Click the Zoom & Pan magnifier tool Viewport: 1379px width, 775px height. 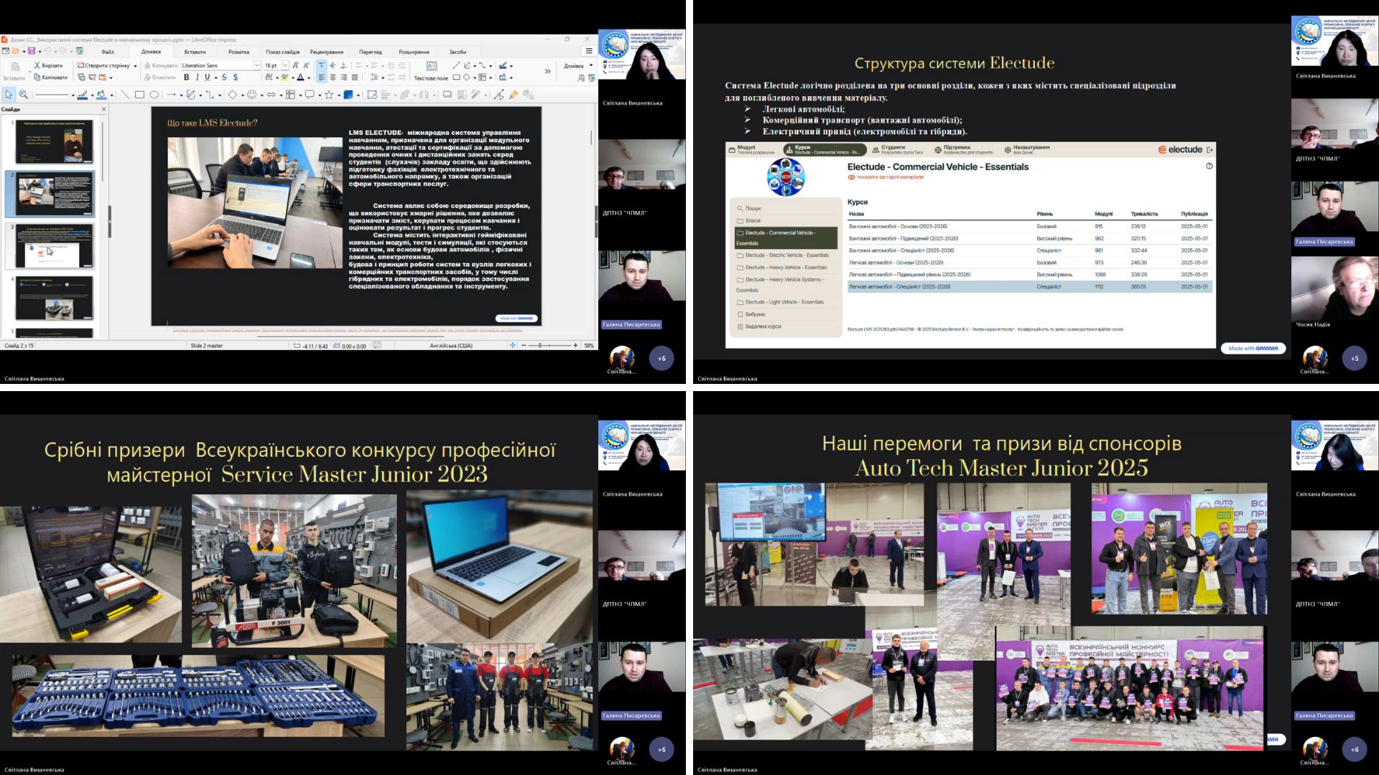pos(23,95)
